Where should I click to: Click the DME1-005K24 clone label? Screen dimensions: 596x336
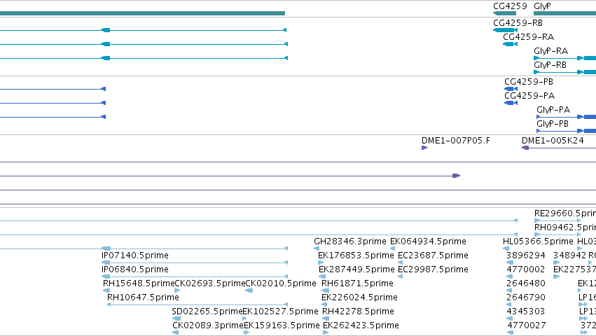[x=553, y=141]
